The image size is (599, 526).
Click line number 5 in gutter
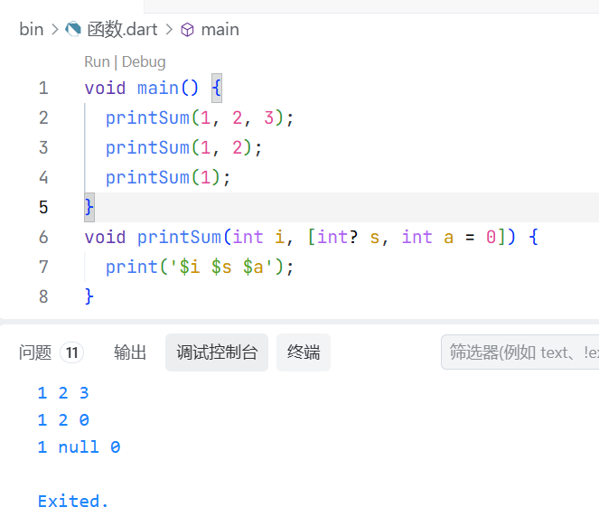pyautogui.click(x=43, y=207)
